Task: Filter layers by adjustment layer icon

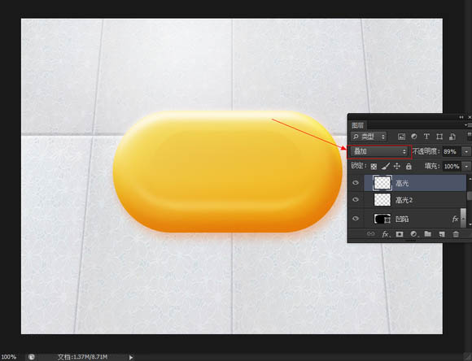Action: (414, 137)
